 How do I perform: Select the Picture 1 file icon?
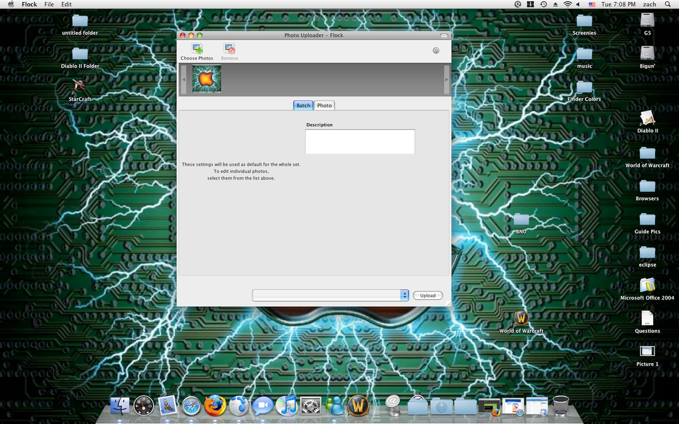[x=647, y=356]
